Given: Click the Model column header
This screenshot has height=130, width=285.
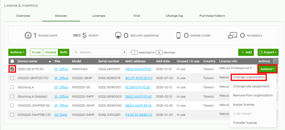Looking at the screenshot, I should [x=76, y=61].
